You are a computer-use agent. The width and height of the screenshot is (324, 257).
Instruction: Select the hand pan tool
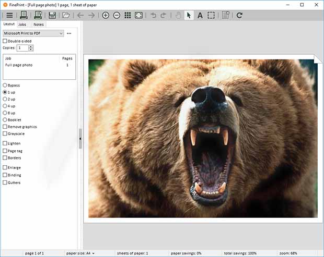178,15
